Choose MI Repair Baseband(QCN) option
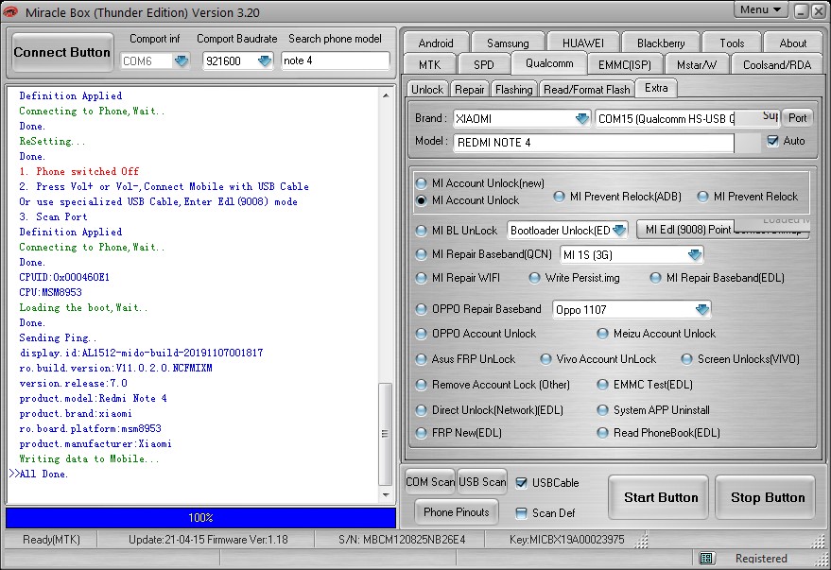The height and width of the screenshot is (570, 831). point(421,254)
